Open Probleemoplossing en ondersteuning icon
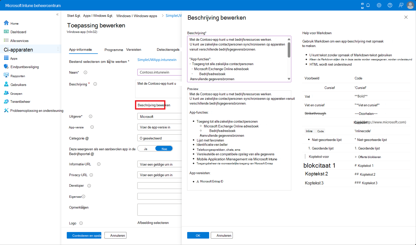Viewport: 416px width, 245px height. tap(6, 110)
